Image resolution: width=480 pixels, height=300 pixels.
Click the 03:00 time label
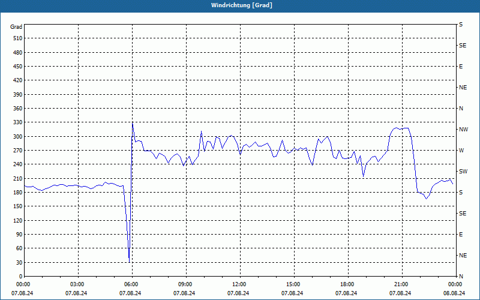(x=77, y=284)
